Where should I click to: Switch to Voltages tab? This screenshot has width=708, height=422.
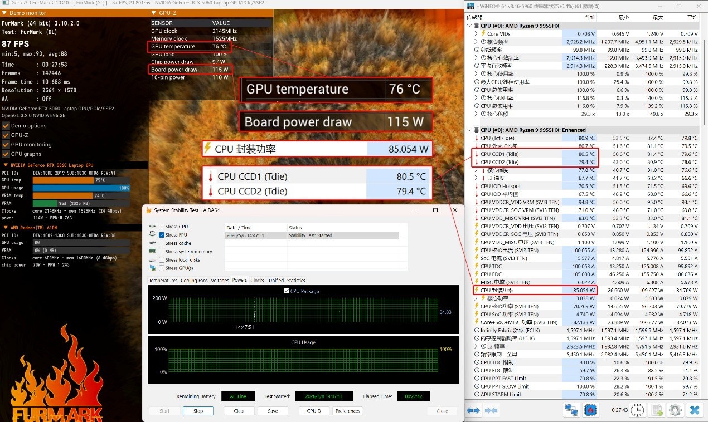(220, 281)
